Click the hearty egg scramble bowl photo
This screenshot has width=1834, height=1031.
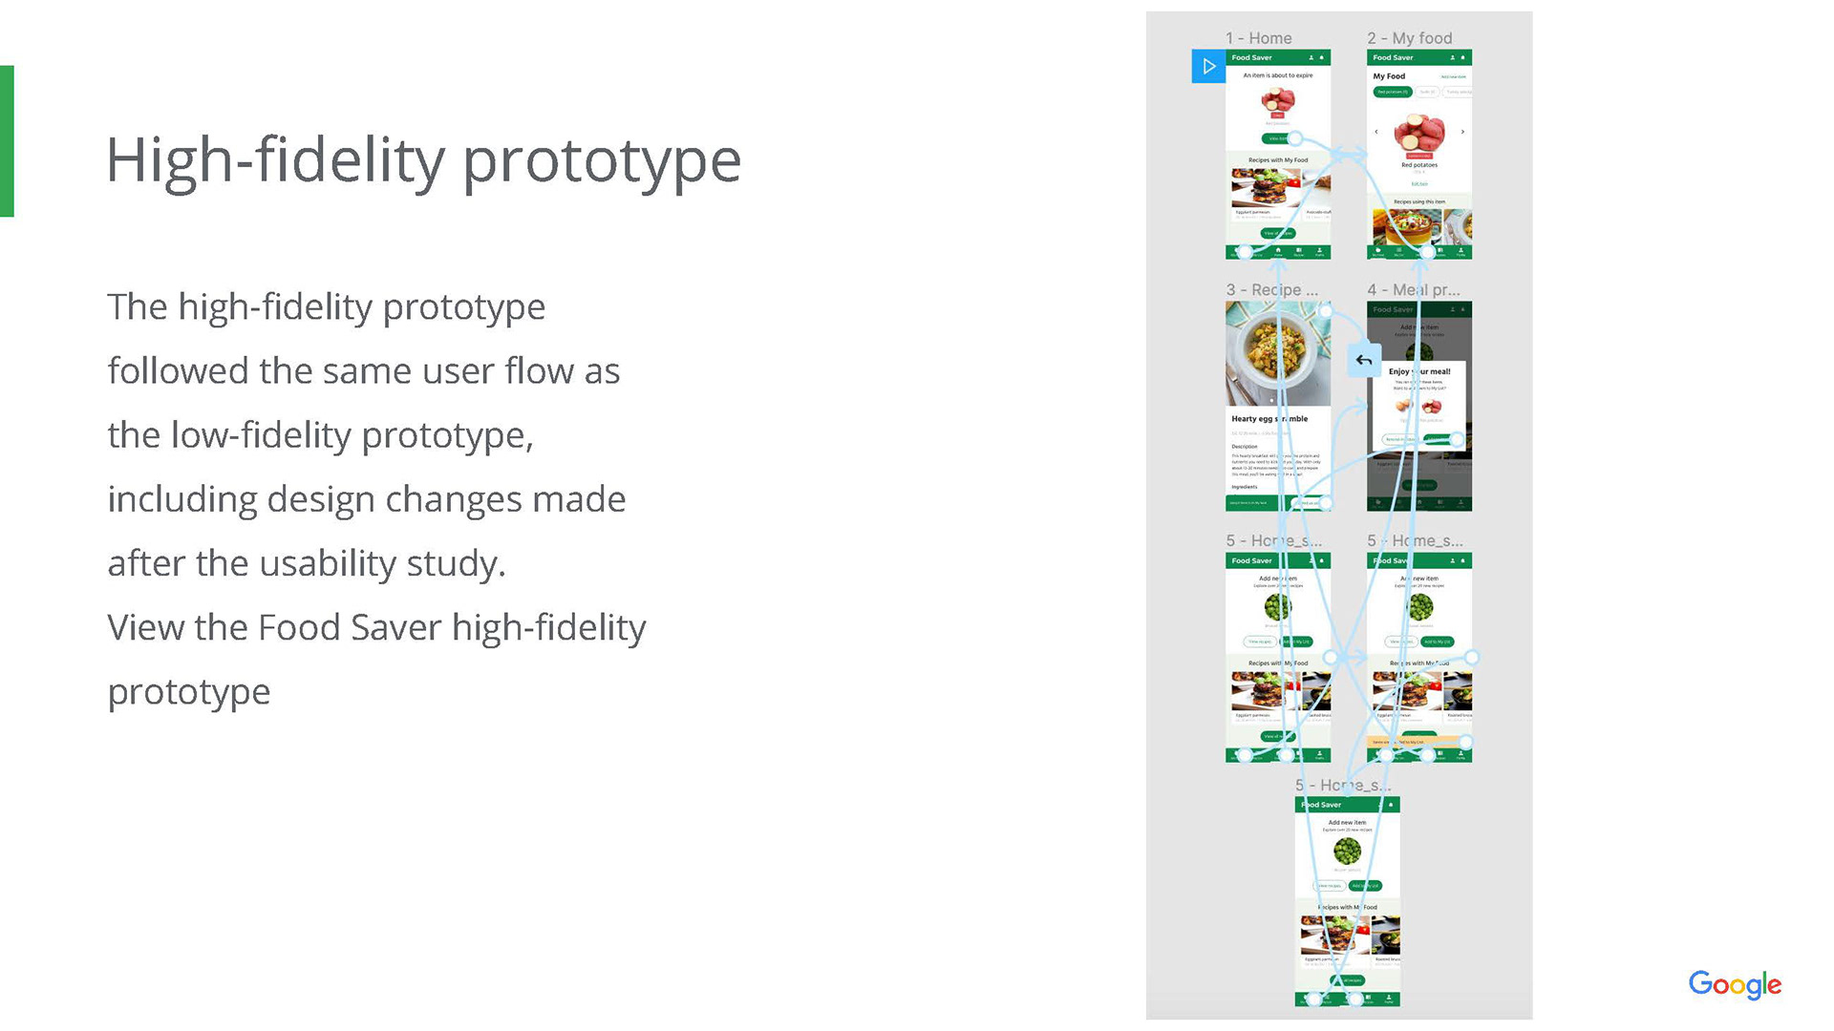(1278, 354)
